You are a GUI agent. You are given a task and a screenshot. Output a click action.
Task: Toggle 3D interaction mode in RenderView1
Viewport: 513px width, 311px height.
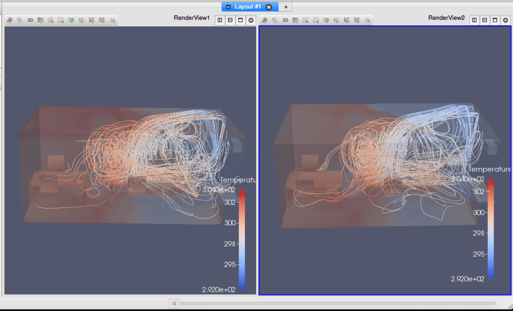tap(31, 20)
